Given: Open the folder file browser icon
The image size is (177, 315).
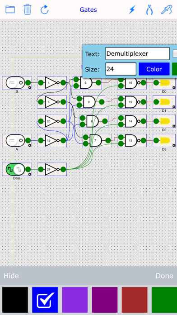Looking at the screenshot, I should [10, 10].
